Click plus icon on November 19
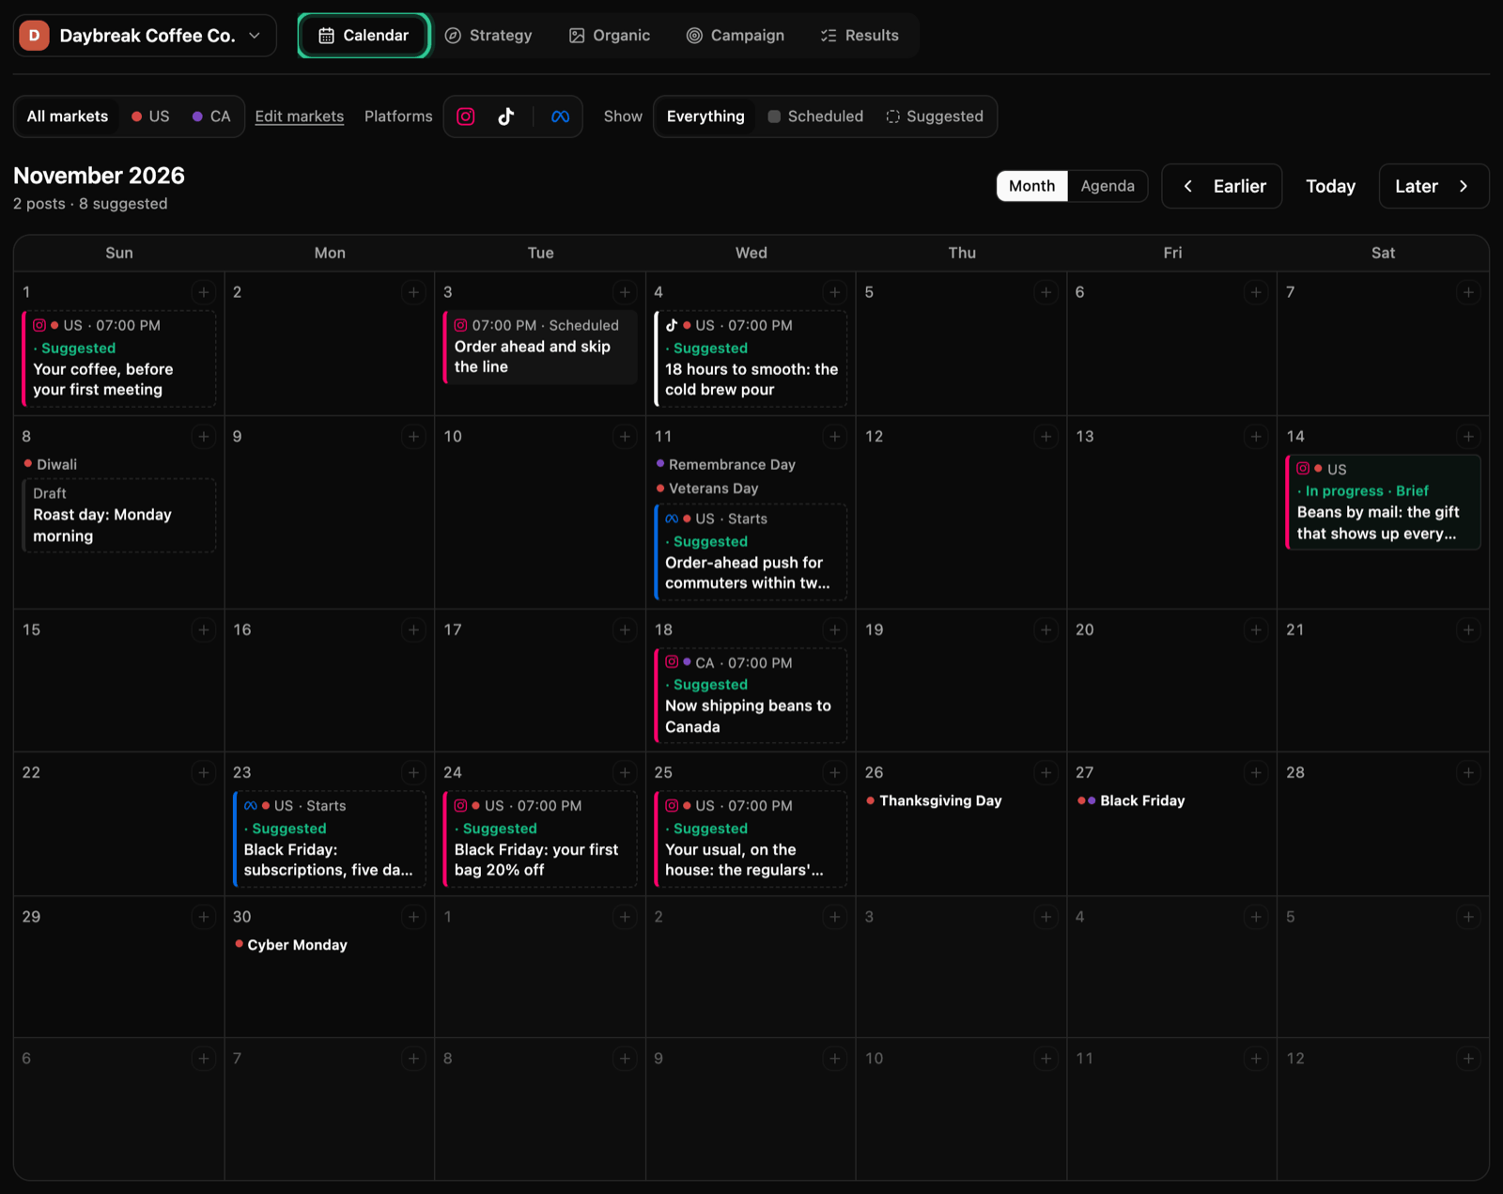 pyautogui.click(x=1046, y=629)
